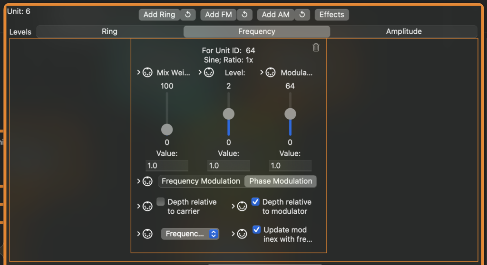487x265 pixels.
Task: Click the reset arrow next to Add AM
Action: (x=302, y=15)
